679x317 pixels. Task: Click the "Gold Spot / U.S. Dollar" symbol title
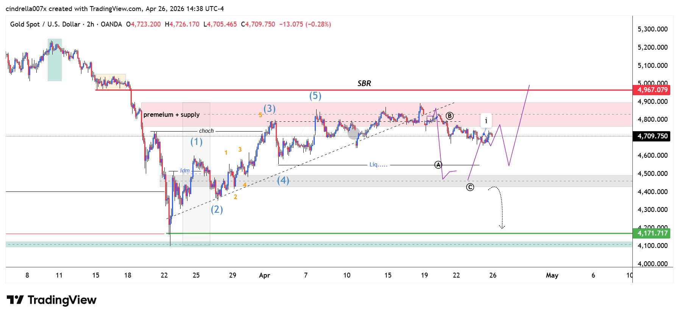point(45,24)
